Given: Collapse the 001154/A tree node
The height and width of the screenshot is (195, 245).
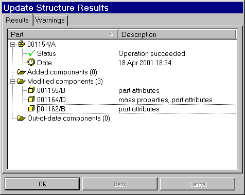Looking at the screenshot, I should pos(12,44).
